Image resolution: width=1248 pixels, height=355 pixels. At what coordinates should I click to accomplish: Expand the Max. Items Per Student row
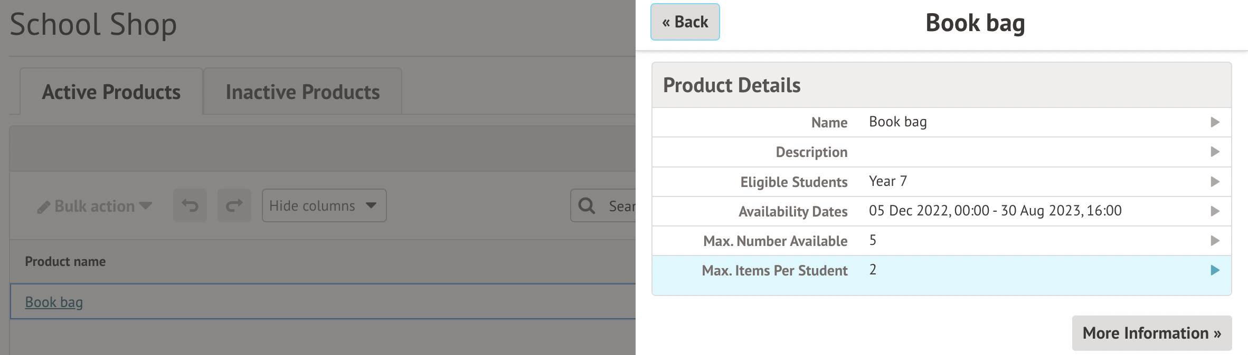click(1215, 270)
